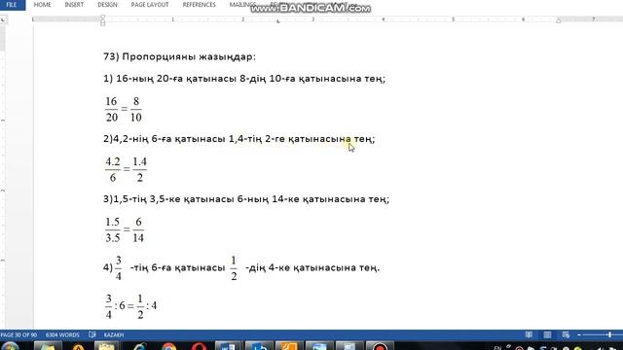Click the first line indent marker on ruler
The width and height of the screenshot is (623, 350).
pyautogui.click(x=103, y=17)
